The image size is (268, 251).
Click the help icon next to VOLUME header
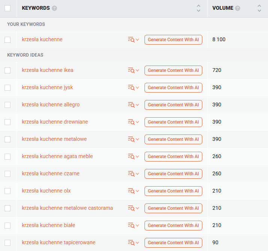tap(238, 8)
